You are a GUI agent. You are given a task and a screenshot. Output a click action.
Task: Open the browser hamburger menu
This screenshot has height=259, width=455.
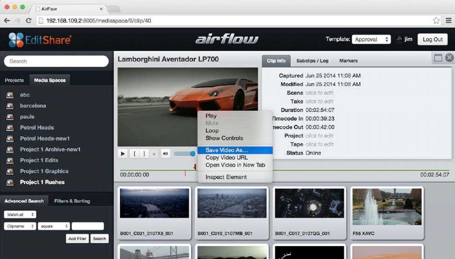(449, 21)
